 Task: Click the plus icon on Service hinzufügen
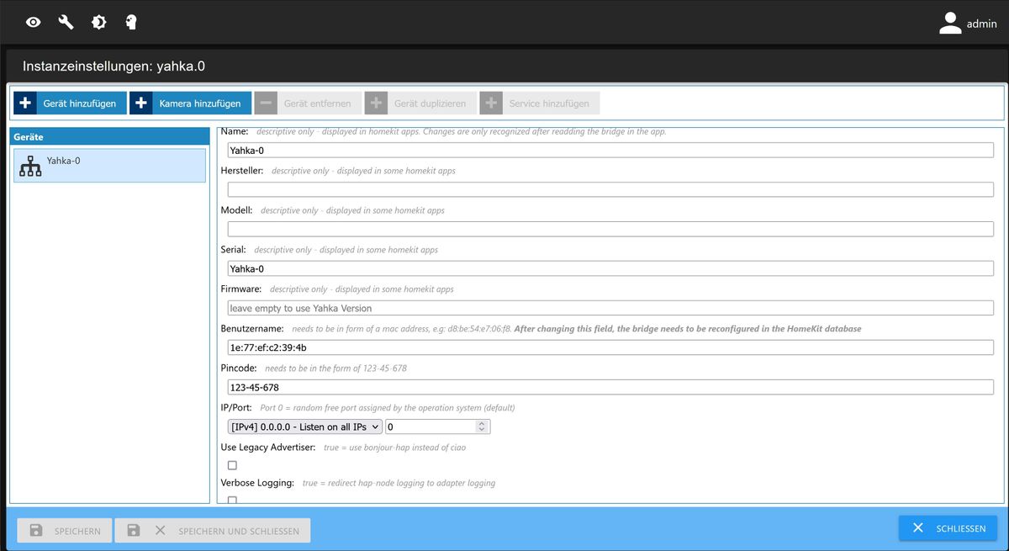[491, 103]
